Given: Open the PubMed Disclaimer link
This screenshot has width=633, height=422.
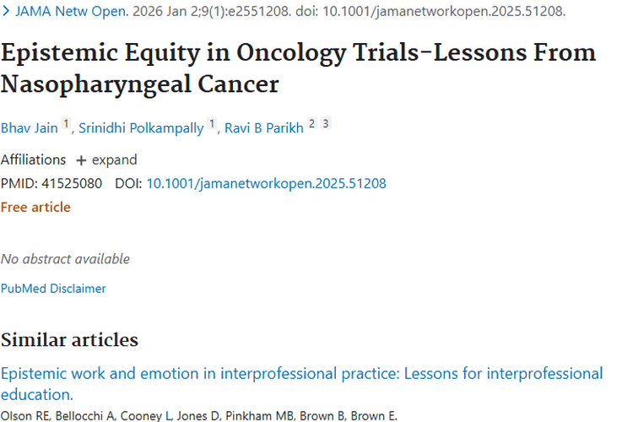Looking at the screenshot, I should tap(53, 289).
